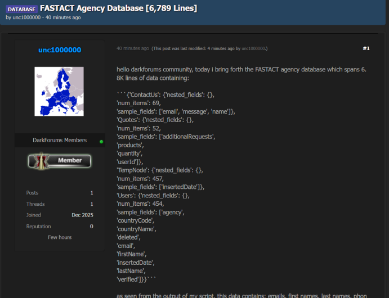Click the line "'deleted',"
389x298 pixels.
pos(128,237)
